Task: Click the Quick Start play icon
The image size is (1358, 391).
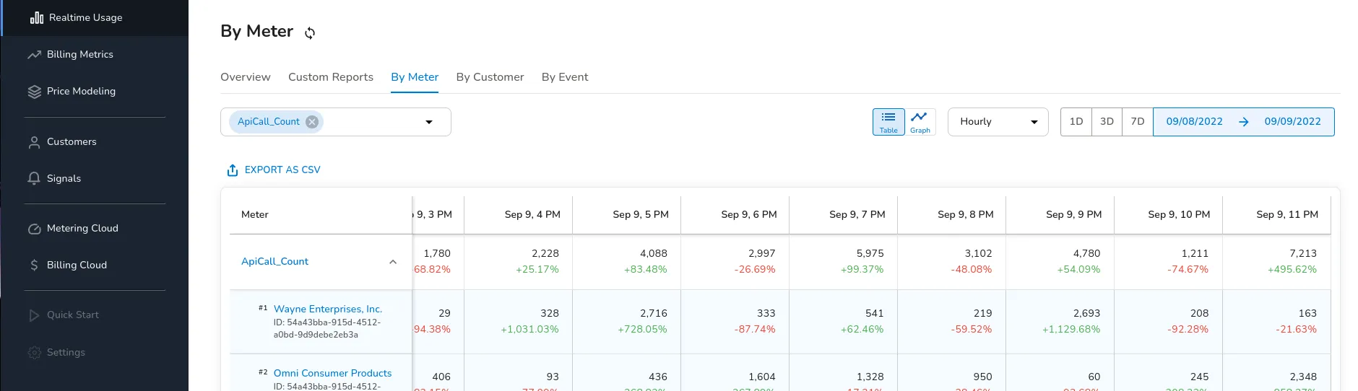Action: (x=34, y=315)
